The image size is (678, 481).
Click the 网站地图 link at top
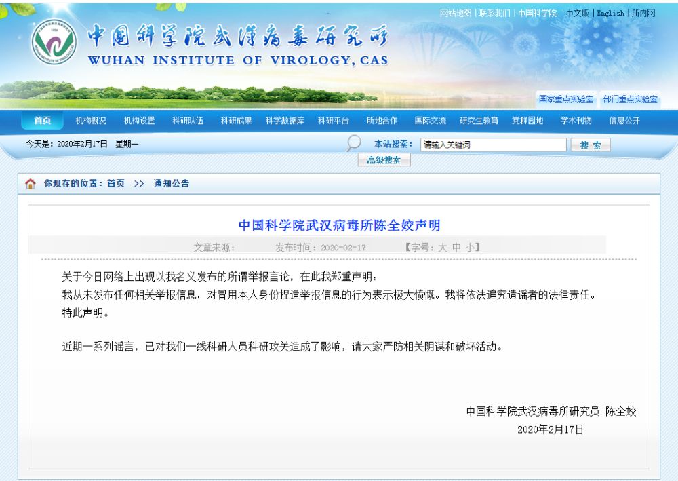coord(456,14)
